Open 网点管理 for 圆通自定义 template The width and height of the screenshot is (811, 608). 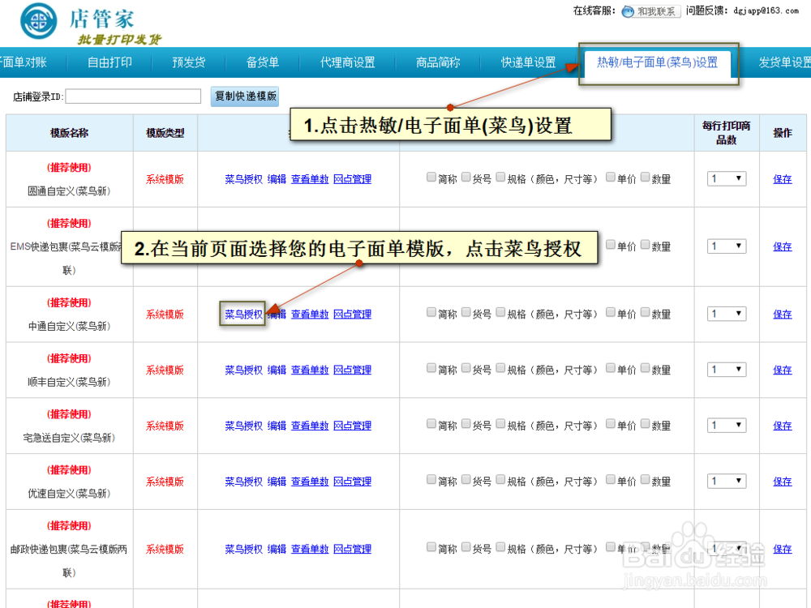(x=352, y=179)
